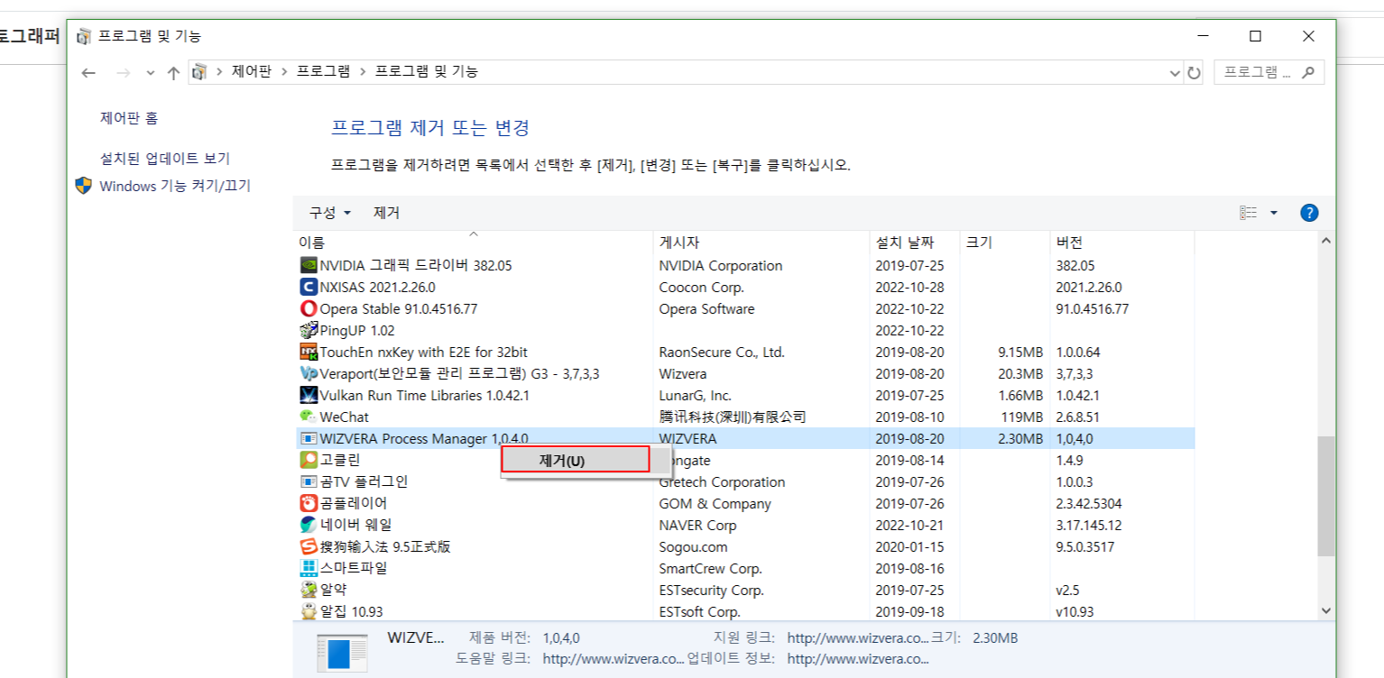Click the SmartCrew Corp. publisher cell
Image resolution: width=1384 pixels, height=678 pixels.
(710, 569)
